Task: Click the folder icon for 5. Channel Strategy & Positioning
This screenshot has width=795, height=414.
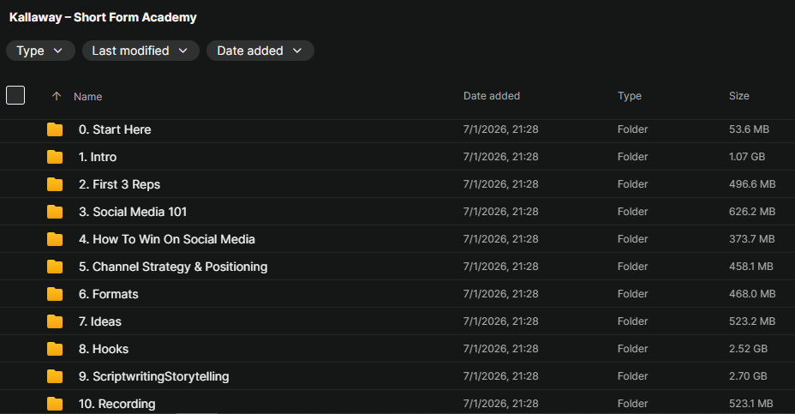Action: point(55,267)
